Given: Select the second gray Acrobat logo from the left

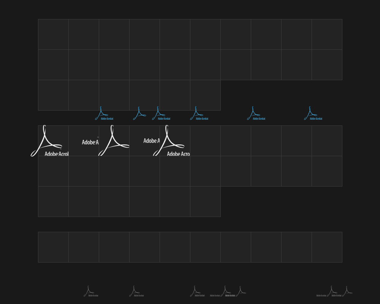Looking at the screenshot, I should coord(136,291).
